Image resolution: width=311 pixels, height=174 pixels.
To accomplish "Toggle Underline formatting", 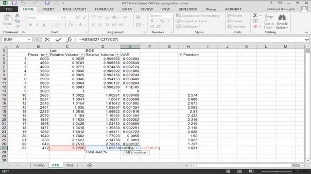I will tap(44, 25).
